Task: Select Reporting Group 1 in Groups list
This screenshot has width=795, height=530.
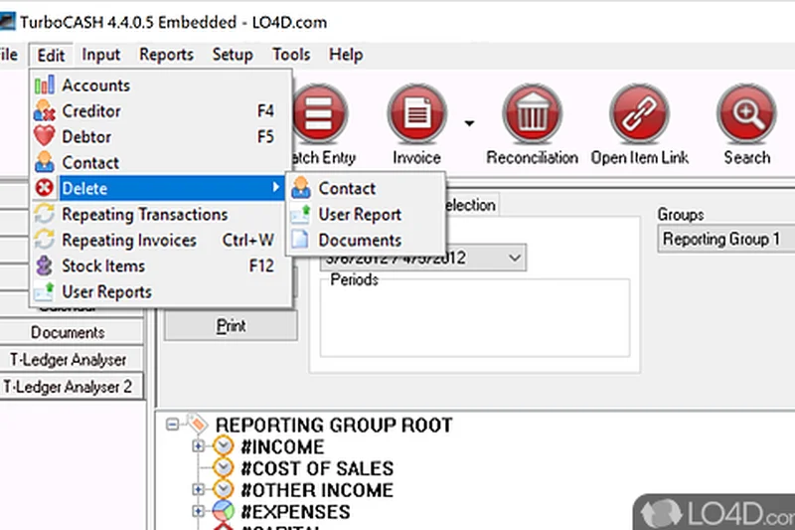Action: coord(721,240)
